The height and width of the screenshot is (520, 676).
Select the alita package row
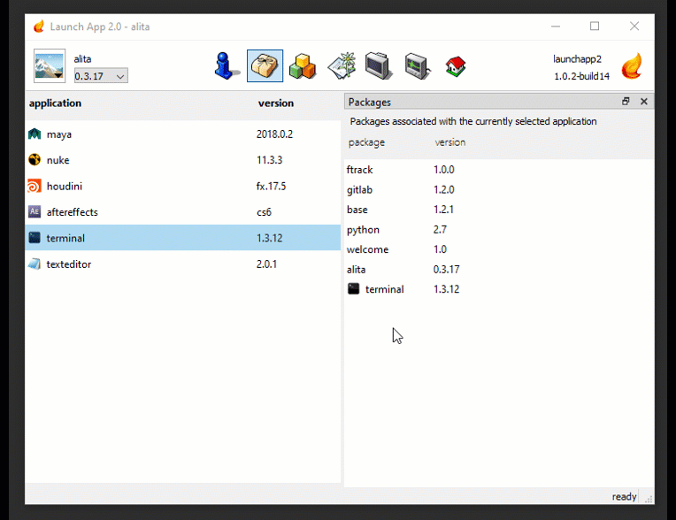pyautogui.click(x=499, y=269)
